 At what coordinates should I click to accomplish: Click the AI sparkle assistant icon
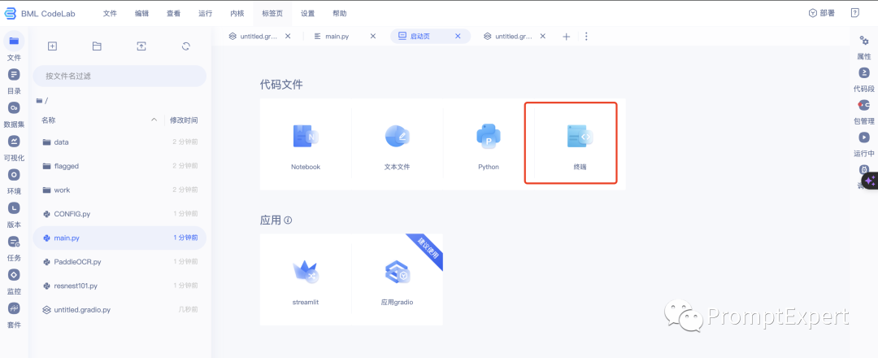click(870, 181)
